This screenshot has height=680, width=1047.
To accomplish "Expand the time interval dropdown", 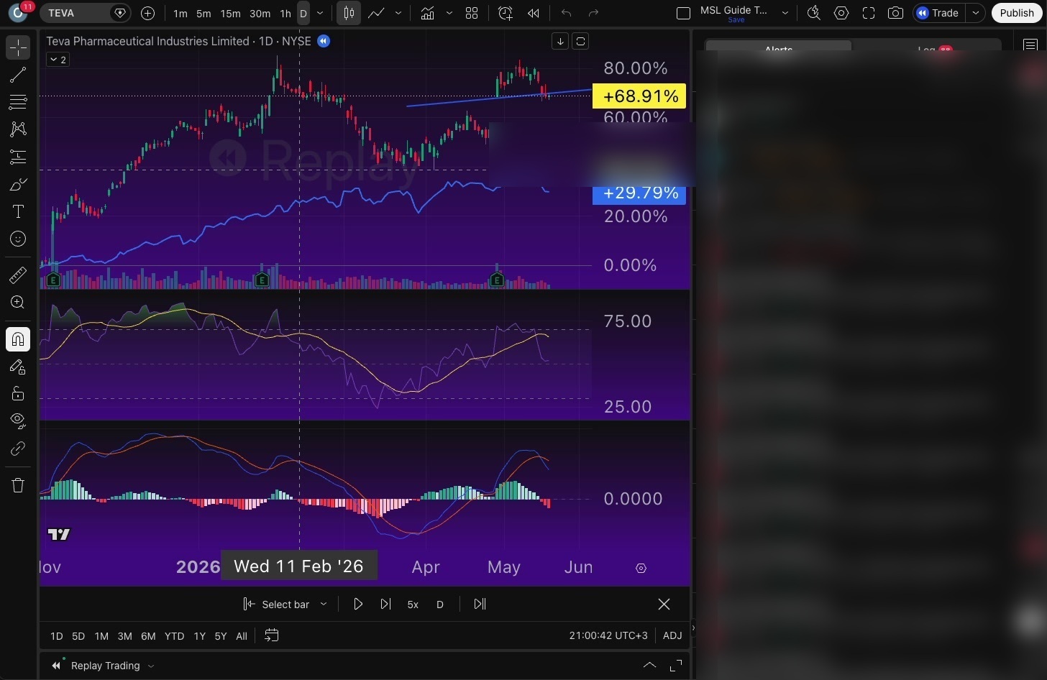I will click(x=320, y=13).
